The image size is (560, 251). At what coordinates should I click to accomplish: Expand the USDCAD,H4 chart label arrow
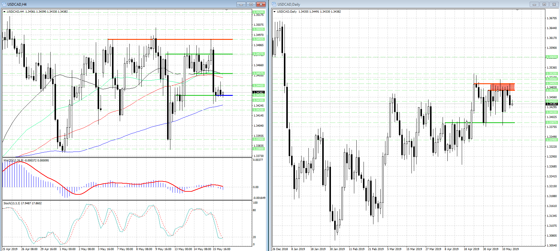[4, 12]
